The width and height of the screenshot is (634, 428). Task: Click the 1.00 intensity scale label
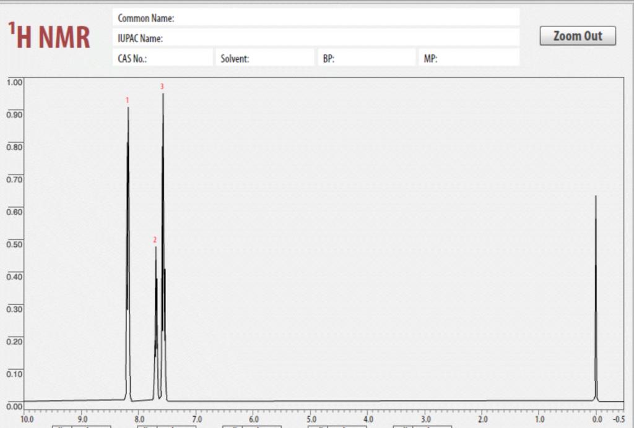click(x=13, y=81)
